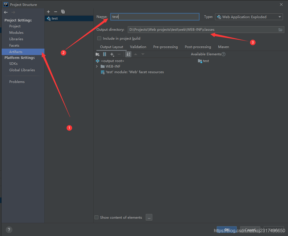The width and height of the screenshot is (288, 236).
Task: Open SDKs under Platform Settings
Action: click(13, 64)
